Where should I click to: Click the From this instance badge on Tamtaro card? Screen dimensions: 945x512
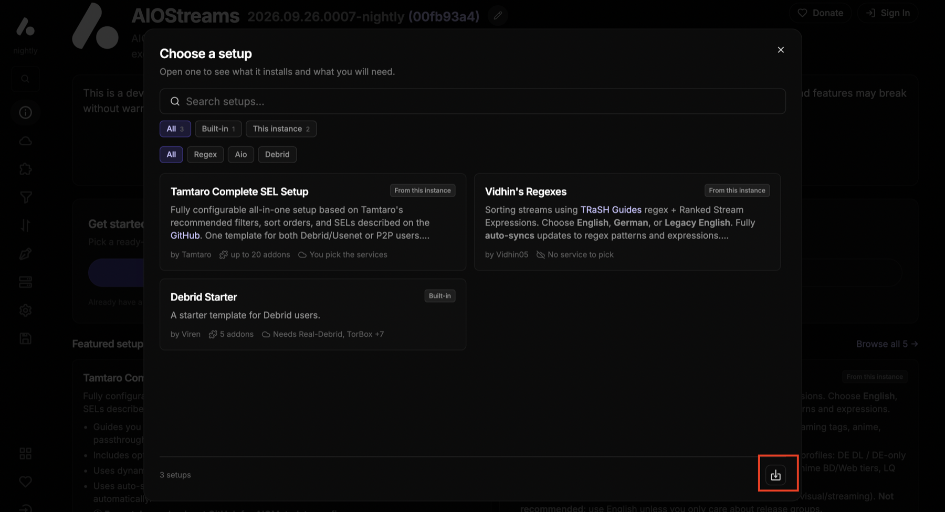point(423,190)
